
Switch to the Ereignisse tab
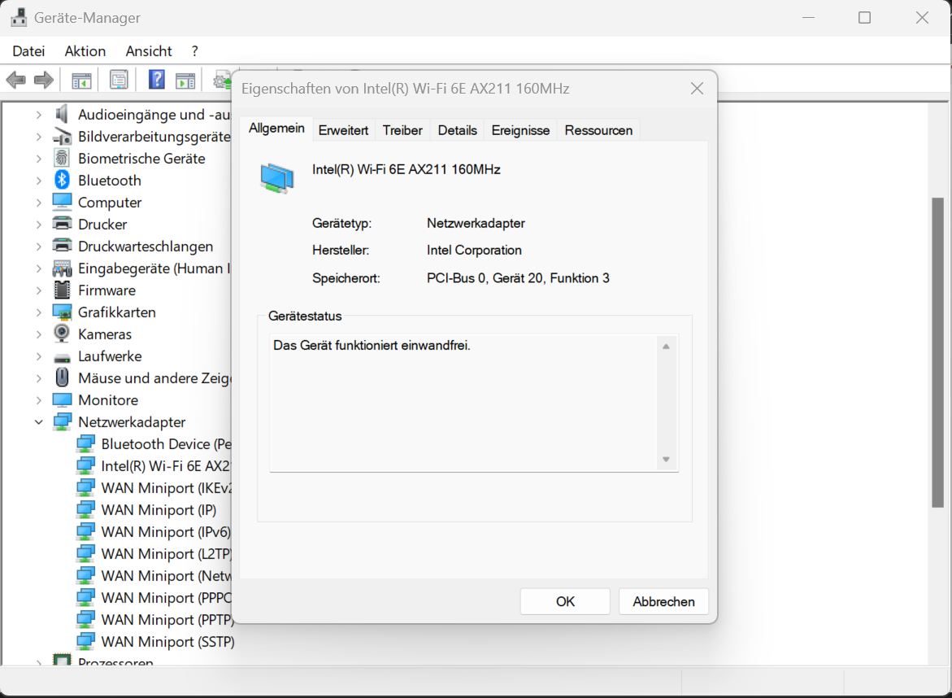coord(520,130)
